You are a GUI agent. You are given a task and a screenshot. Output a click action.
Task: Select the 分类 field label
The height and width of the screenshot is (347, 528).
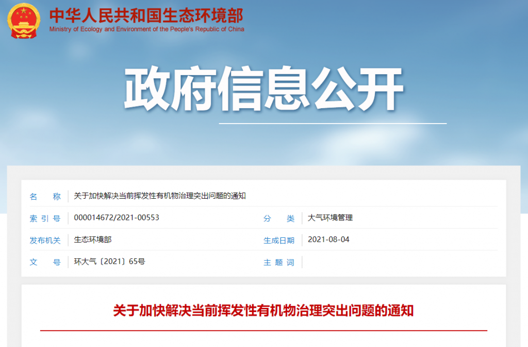tap(279, 218)
